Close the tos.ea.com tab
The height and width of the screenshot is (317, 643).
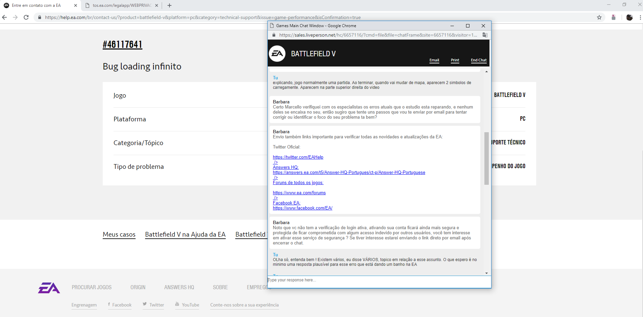click(x=157, y=5)
